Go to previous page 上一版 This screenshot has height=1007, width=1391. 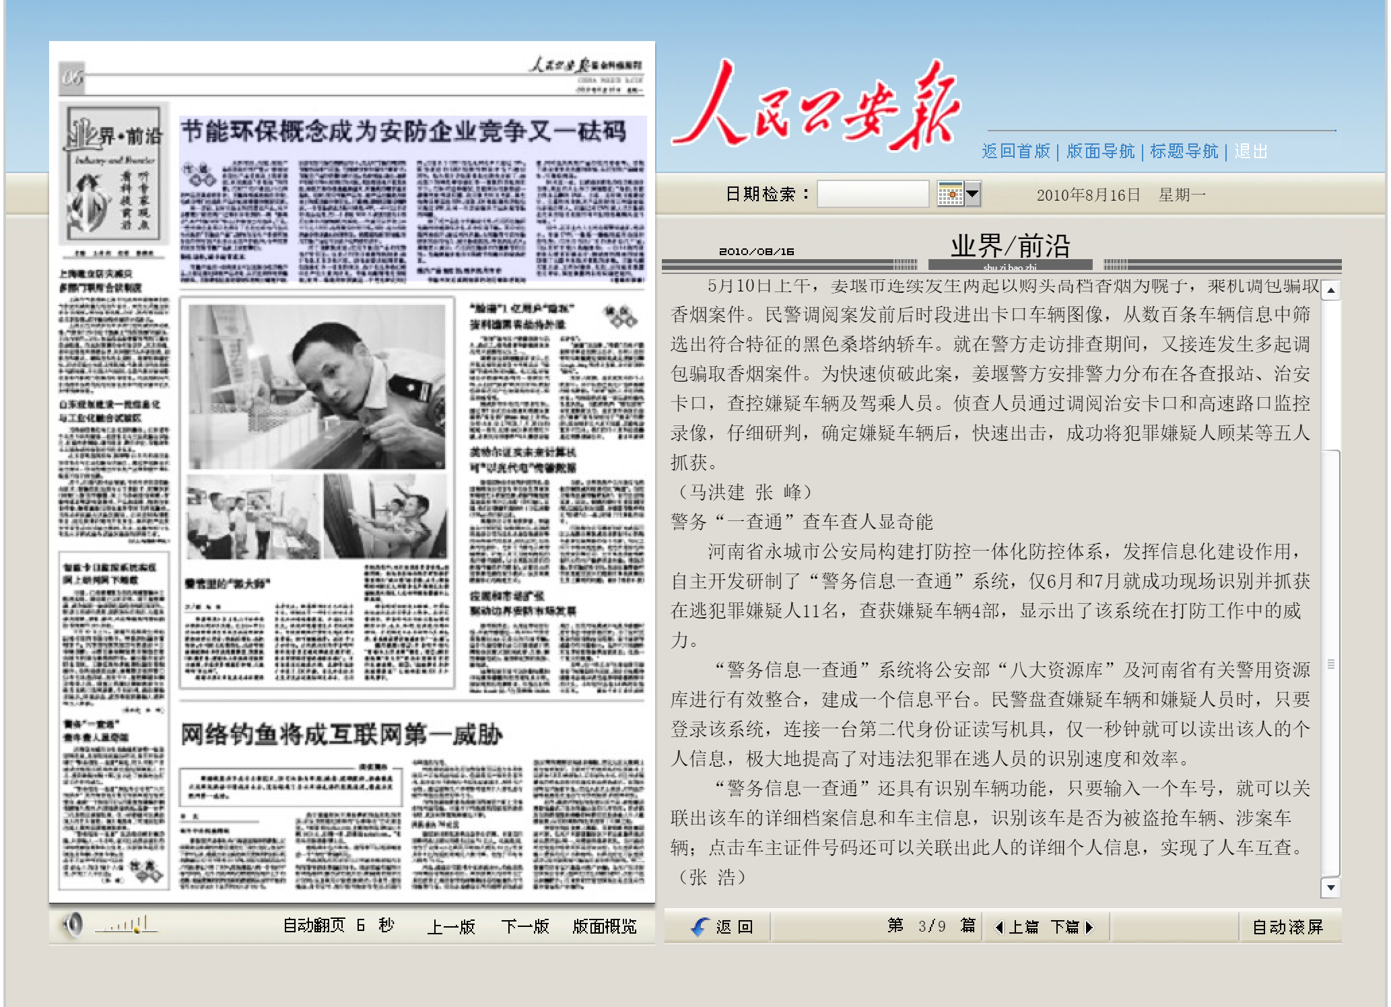[451, 927]
